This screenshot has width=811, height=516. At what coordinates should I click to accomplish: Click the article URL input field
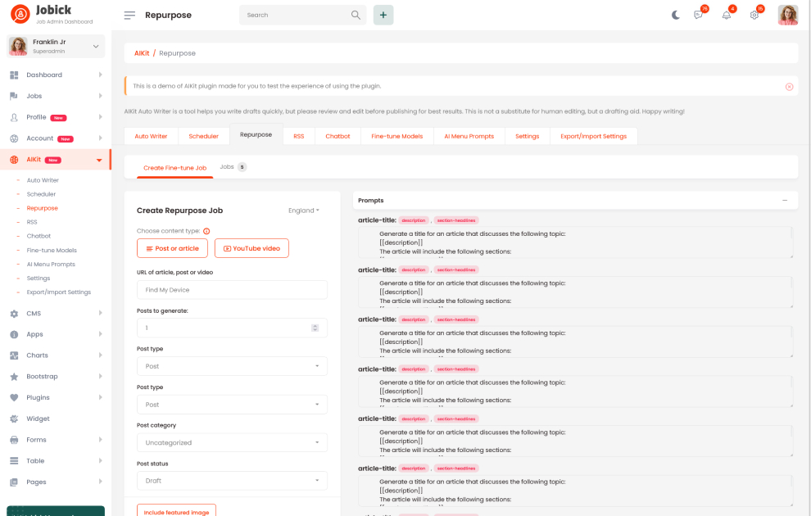pyautogui.click(x=232, y=290)
